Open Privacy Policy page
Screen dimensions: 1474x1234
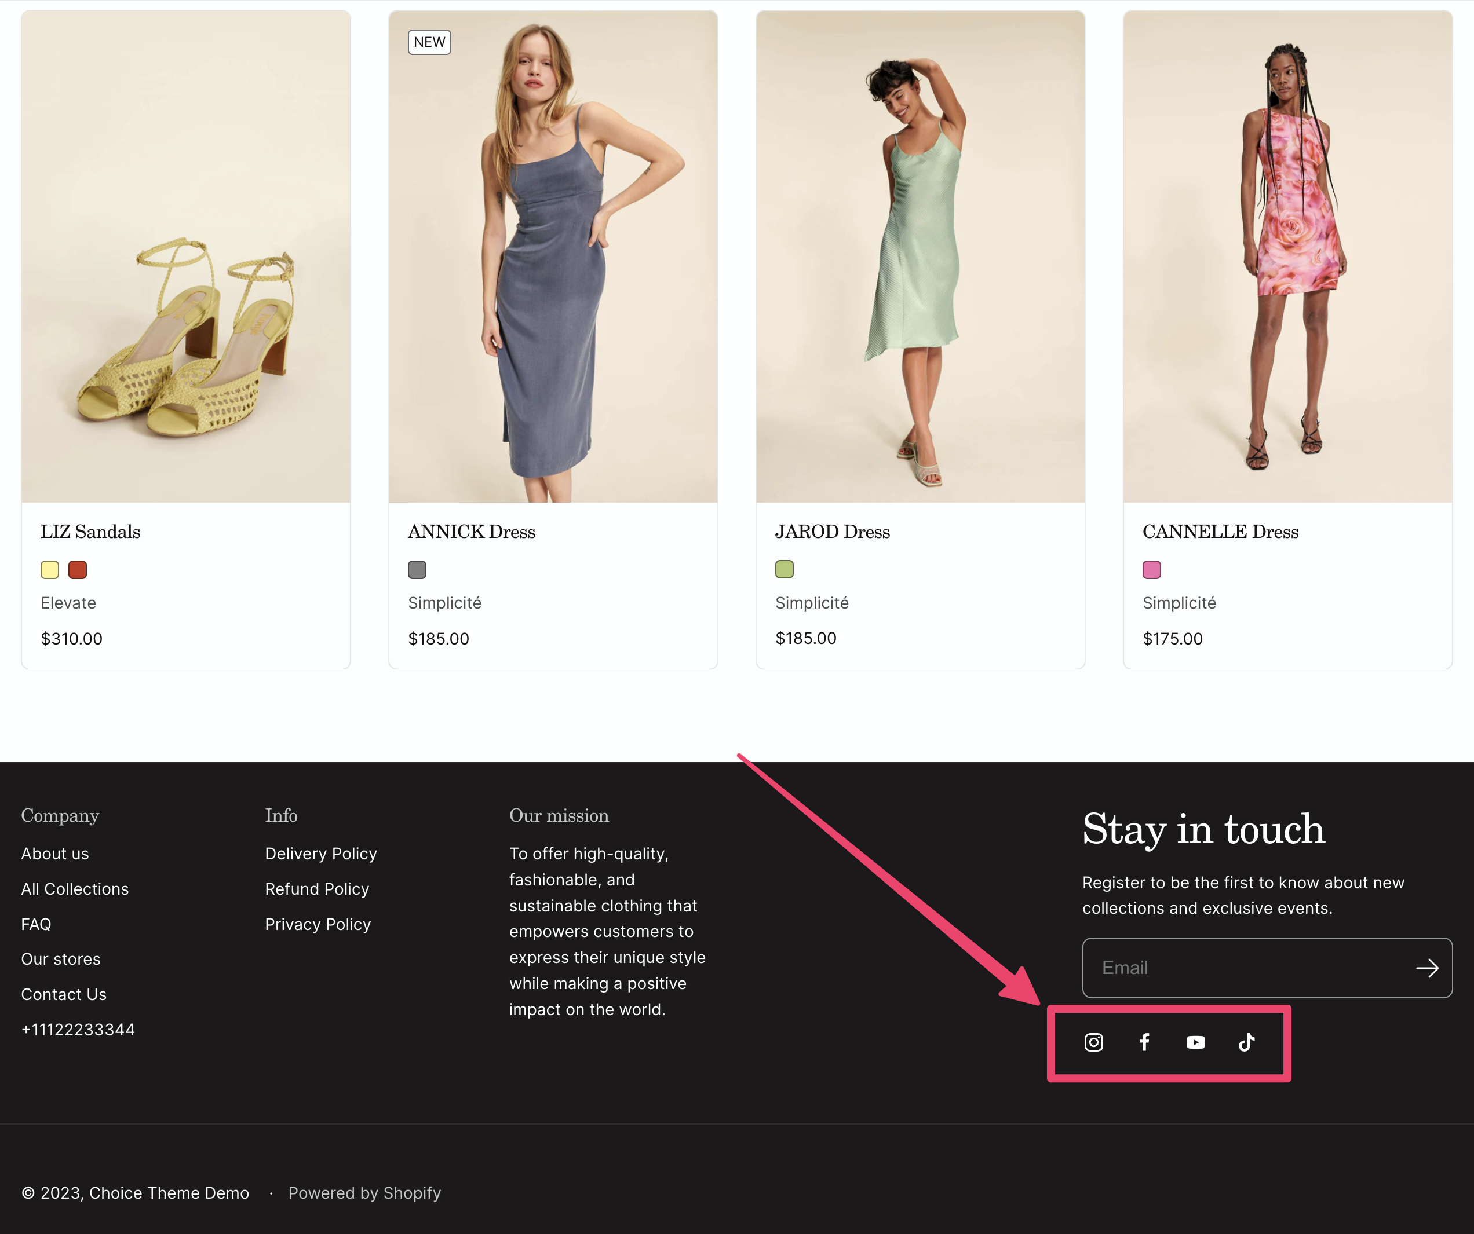coord(318,924)
